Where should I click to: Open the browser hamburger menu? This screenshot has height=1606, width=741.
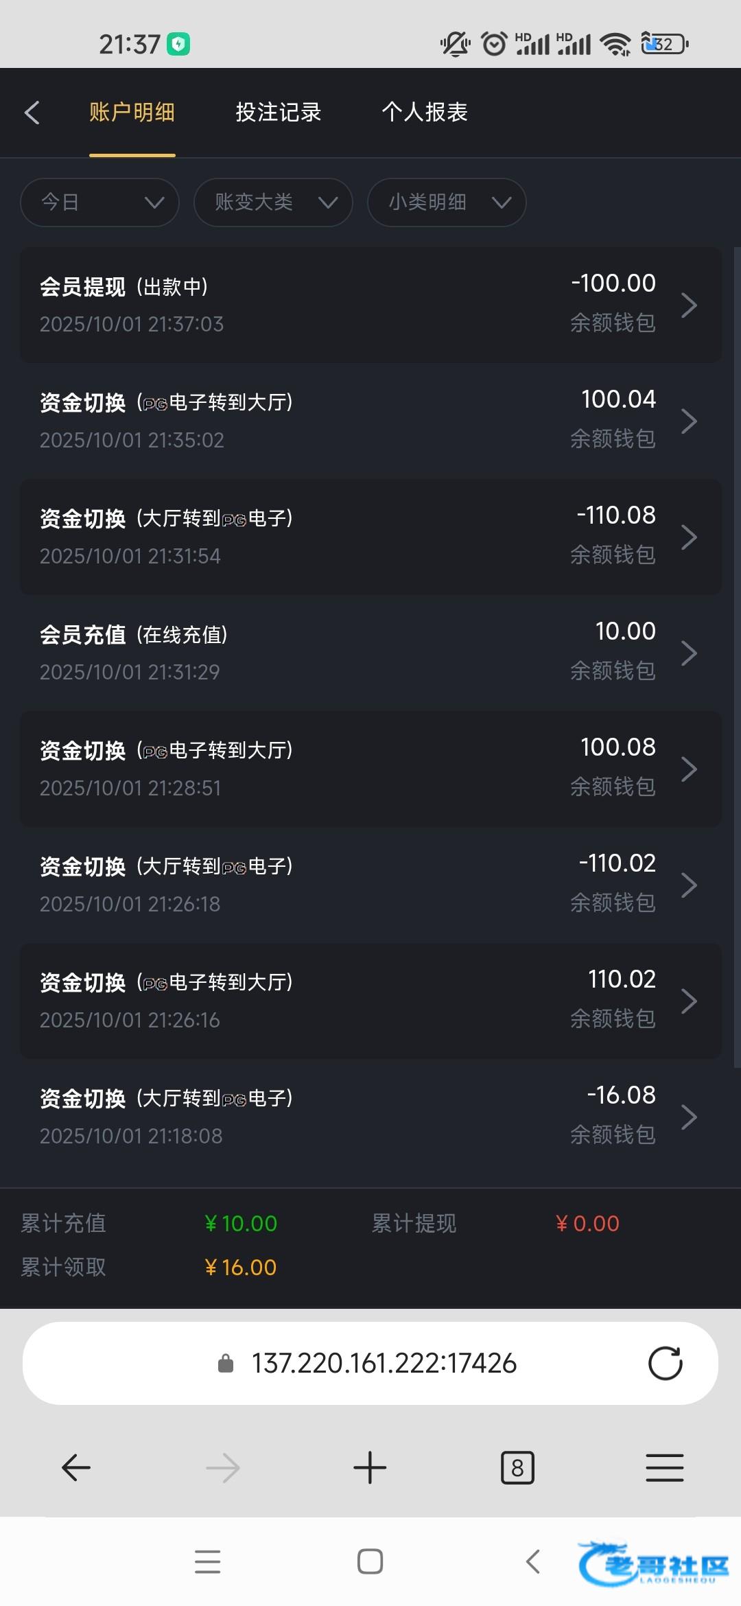coord(664,1468)
